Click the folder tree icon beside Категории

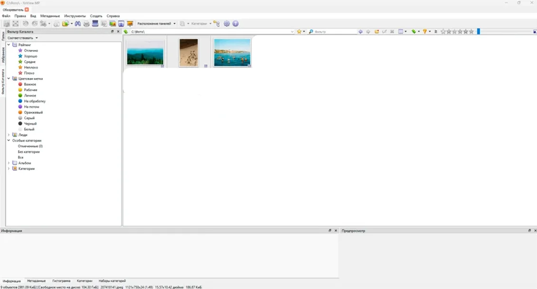[216, 24]
